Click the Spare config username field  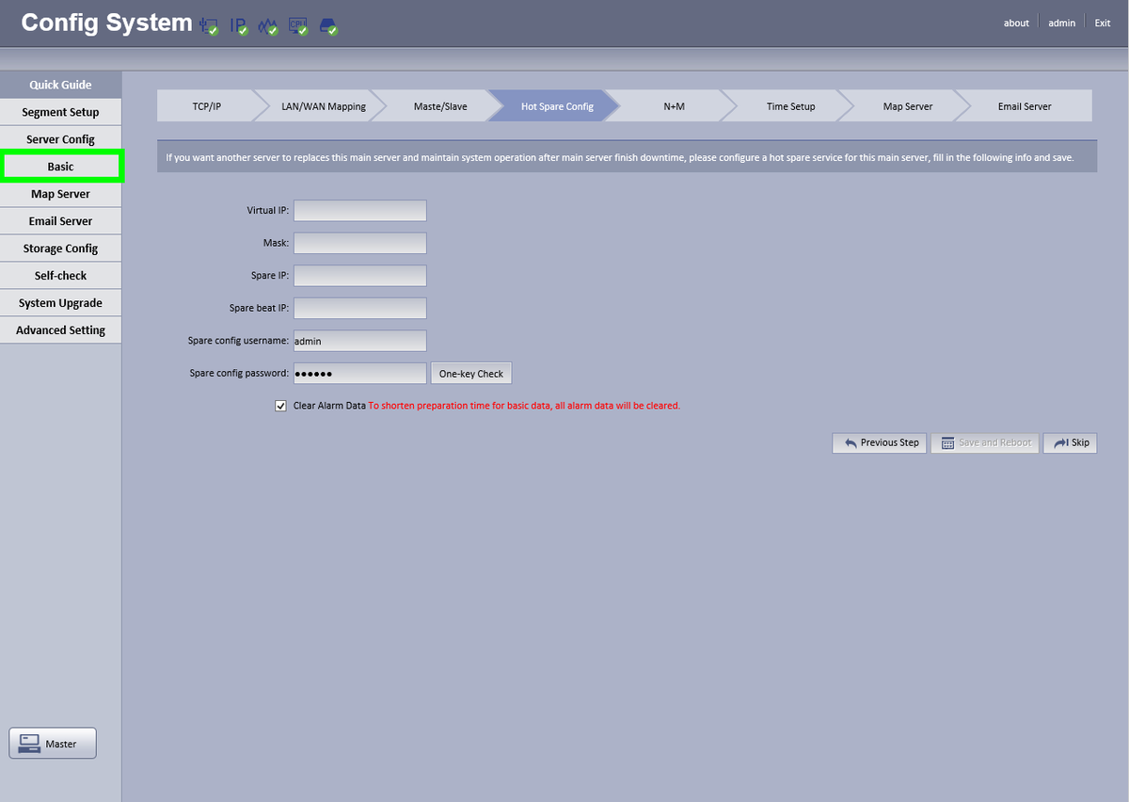[x=360, y=341]
